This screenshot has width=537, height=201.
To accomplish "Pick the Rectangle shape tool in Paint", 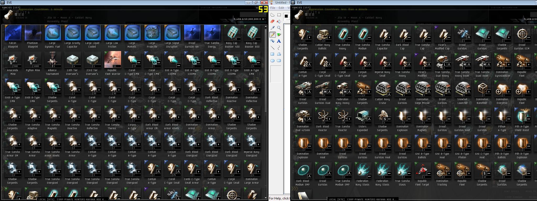I will (x=272, y=54).
